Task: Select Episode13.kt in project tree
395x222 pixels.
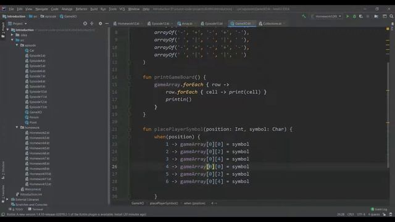Action: pos(36,107)
